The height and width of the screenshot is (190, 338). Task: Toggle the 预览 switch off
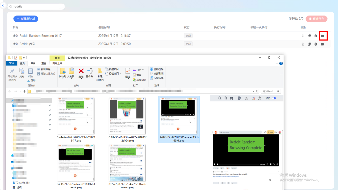click(274, 98)
